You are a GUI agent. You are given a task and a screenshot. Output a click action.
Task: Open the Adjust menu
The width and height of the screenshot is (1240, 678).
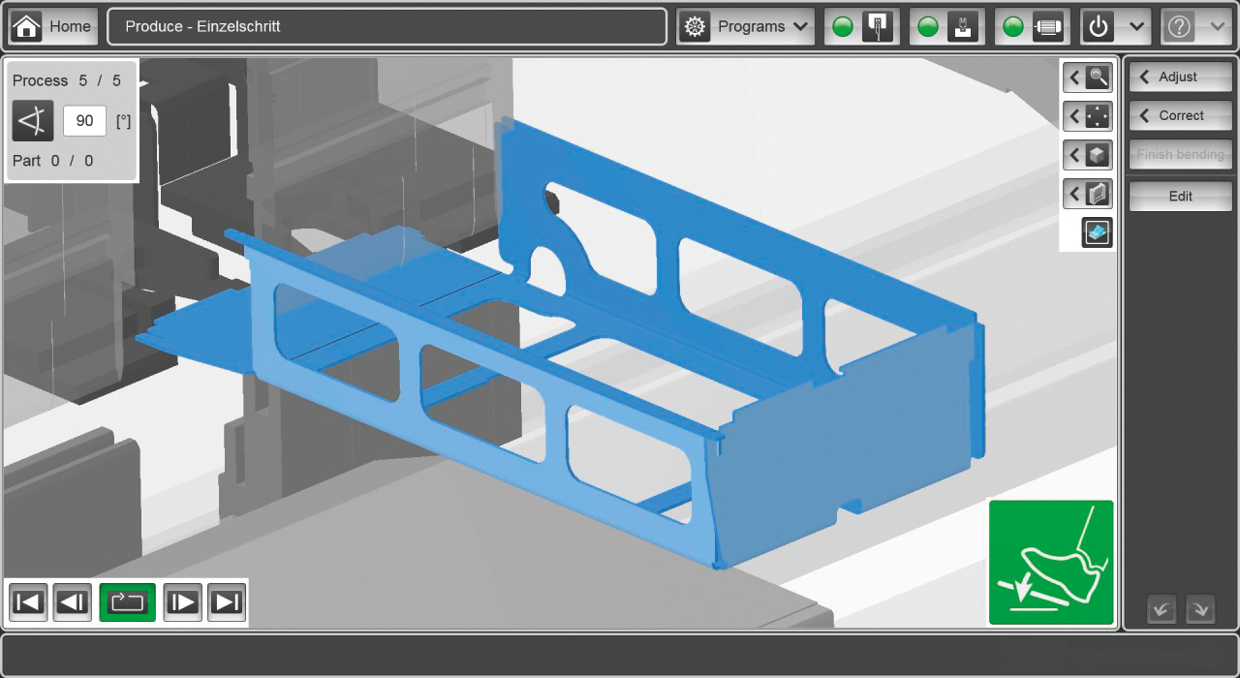(1180, 77)
